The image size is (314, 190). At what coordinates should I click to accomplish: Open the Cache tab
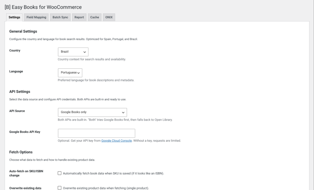94,17
